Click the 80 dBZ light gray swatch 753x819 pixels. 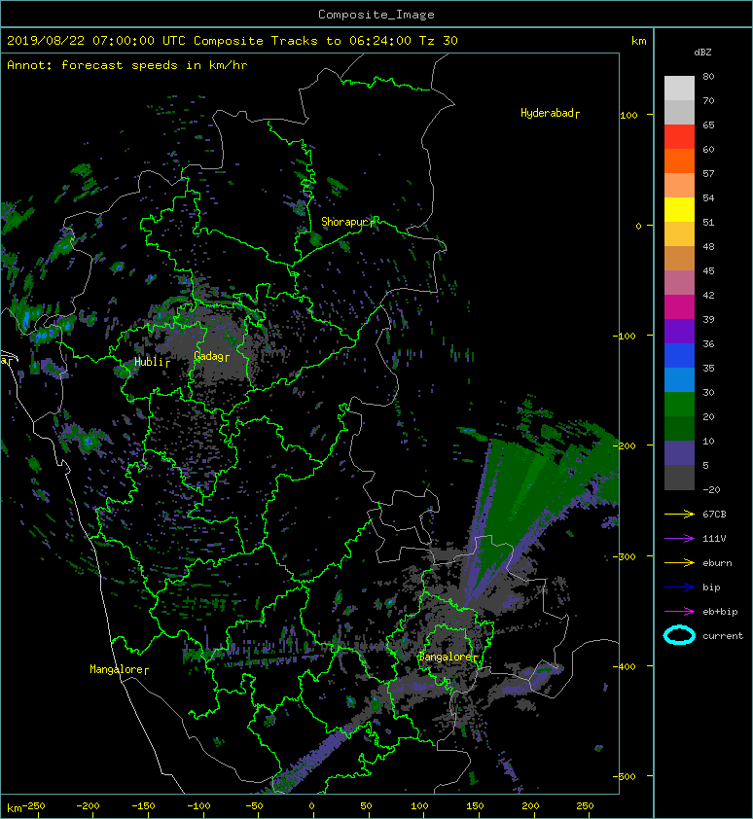(679, 88)
